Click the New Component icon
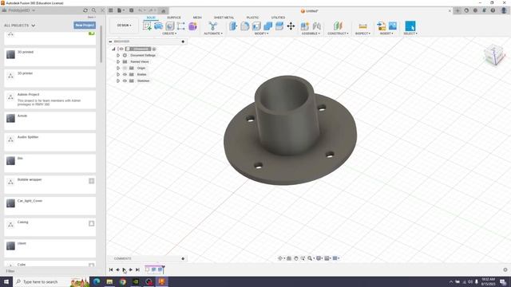Viewport: 511px width, 287px height. [305, 26]
